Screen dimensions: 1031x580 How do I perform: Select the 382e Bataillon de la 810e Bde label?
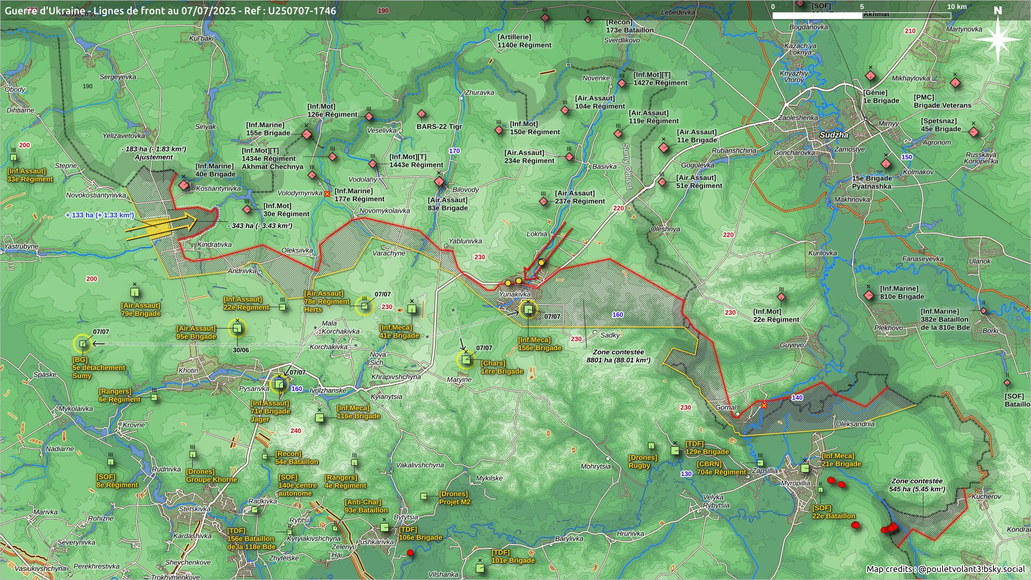point(946,319)
